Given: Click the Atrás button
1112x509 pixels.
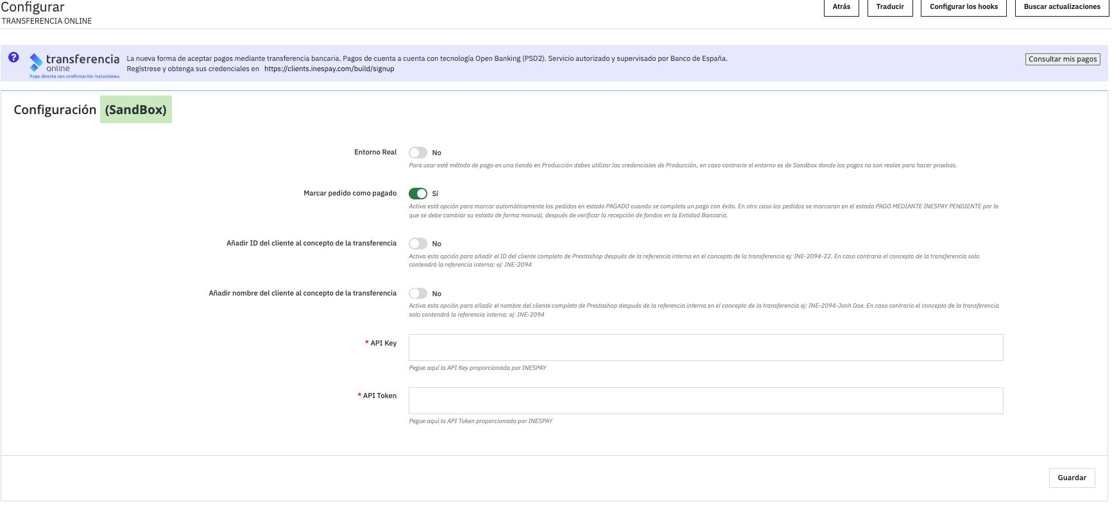Looking at the screenshot, I should 841,7.
